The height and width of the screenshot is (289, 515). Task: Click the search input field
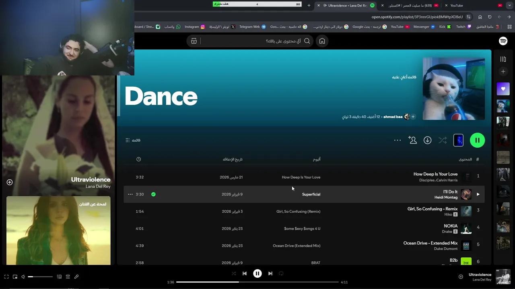249,41
